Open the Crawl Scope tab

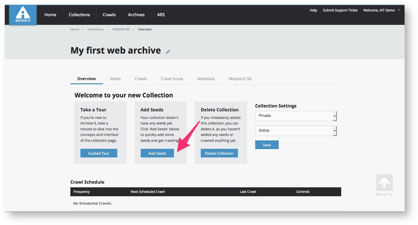coord(172,79)
